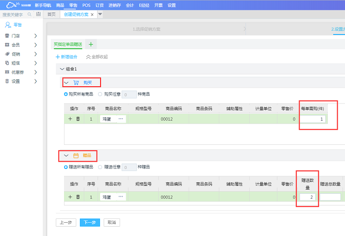345x236 pixels.
Task: Select the 购买所有商品 radio option
Action: tap(66, 94)
